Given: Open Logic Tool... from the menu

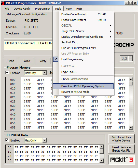Looking at the screenshot, I should click(83, 72).
